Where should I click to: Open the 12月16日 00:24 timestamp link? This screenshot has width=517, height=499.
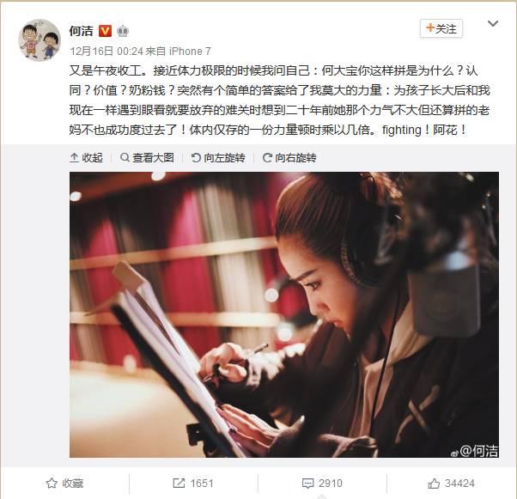(x=106, y=52)
